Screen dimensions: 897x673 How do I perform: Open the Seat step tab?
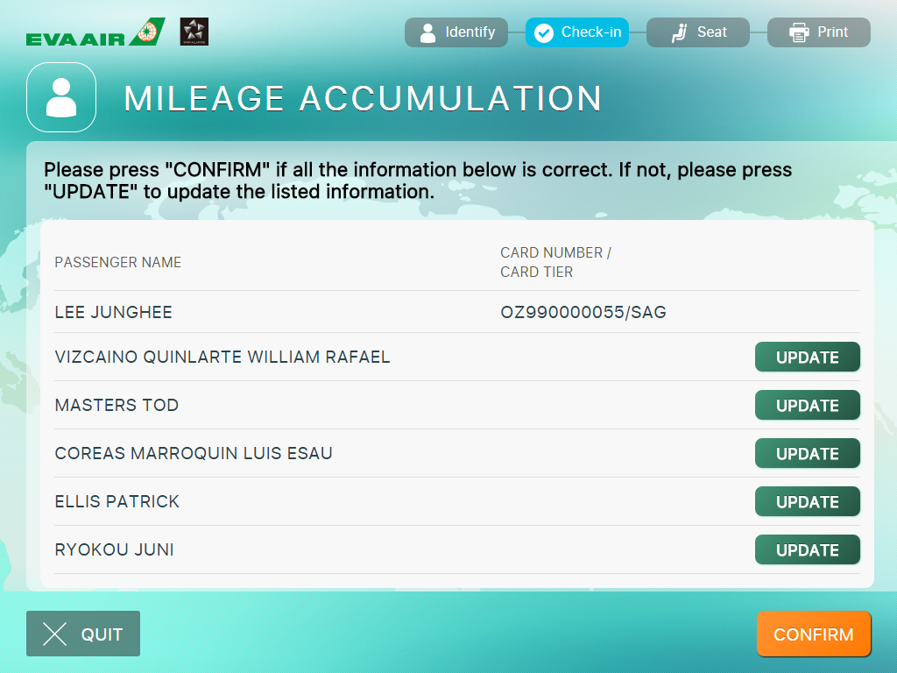pos(698,32)
